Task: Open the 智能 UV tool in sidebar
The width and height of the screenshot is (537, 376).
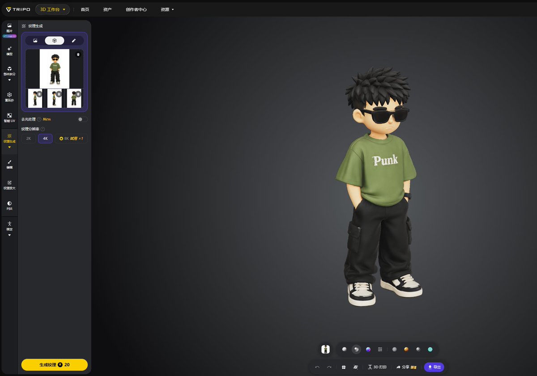Action: click(9, 118)
